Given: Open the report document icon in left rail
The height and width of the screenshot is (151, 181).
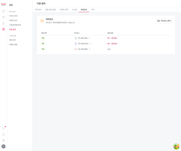Looking at the screenshot, I should coord(4,23).
